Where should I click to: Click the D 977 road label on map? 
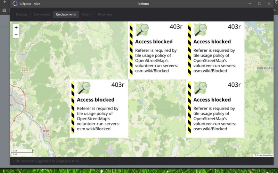(25, 70)
